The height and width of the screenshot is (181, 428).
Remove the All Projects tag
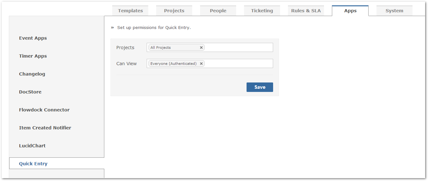click(x=201, y=48)
